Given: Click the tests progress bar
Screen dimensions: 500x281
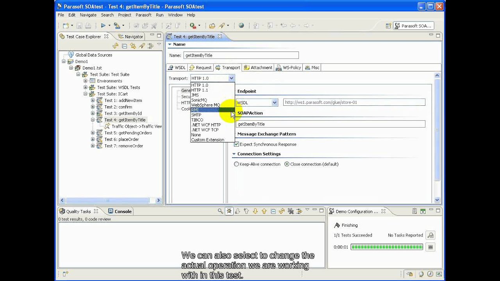Looking at the screenshot, I should 387,247.
